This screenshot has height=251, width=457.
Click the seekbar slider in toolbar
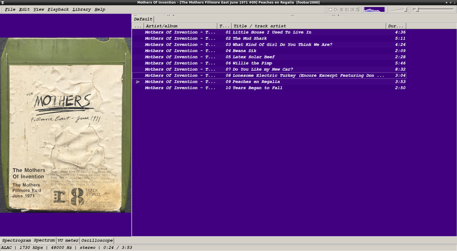433,10
